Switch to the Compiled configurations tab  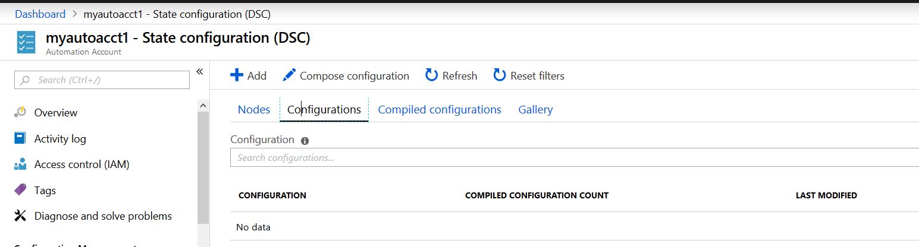[x=440, y=110]
